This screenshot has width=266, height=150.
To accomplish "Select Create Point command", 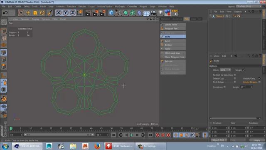I will (173, 25).
